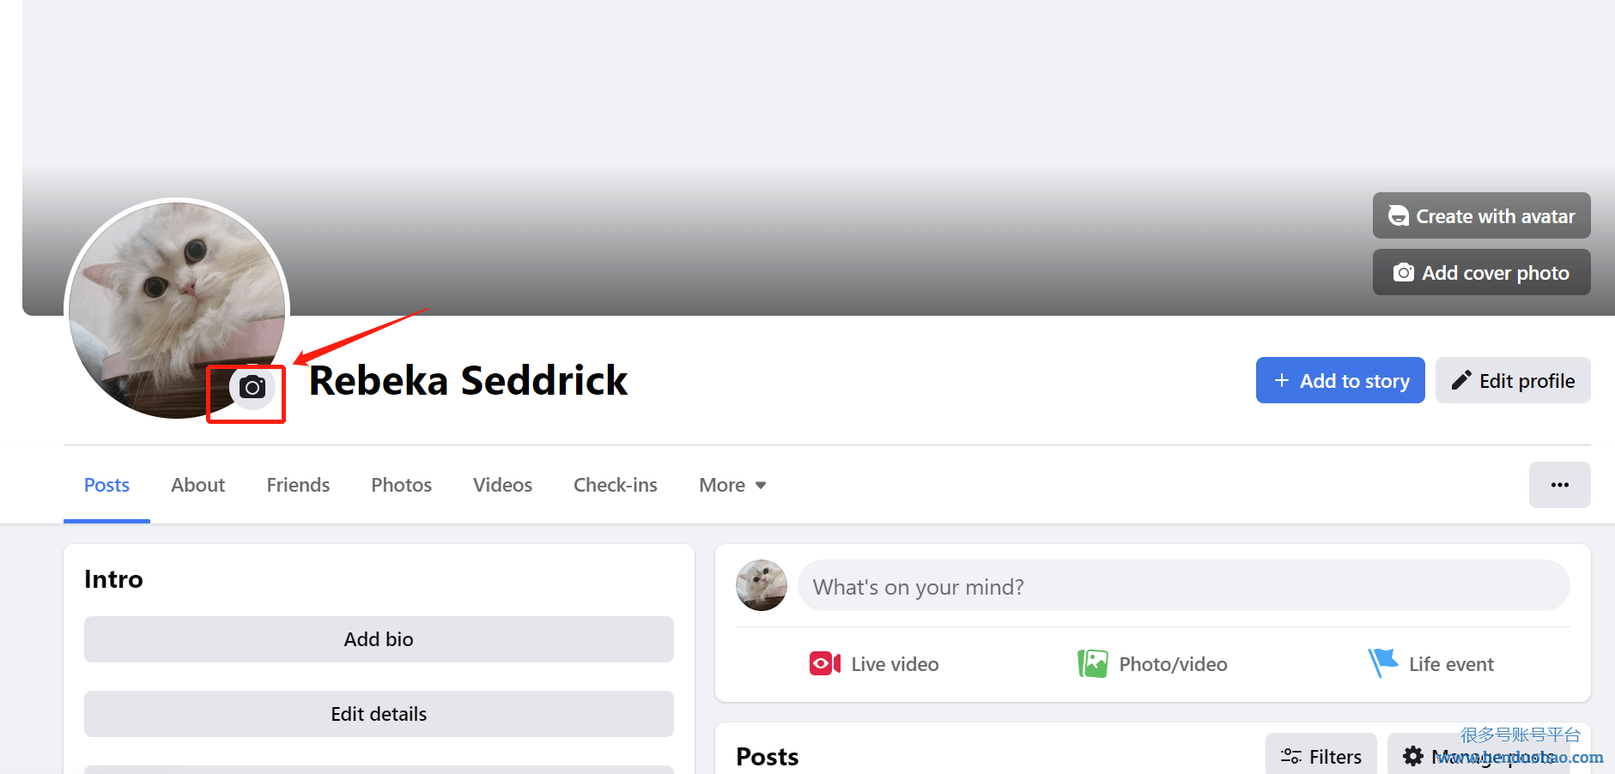Select the Check-ins tab
The height and width of the screenshot is (774, 1615).
[x=615, y=485]
